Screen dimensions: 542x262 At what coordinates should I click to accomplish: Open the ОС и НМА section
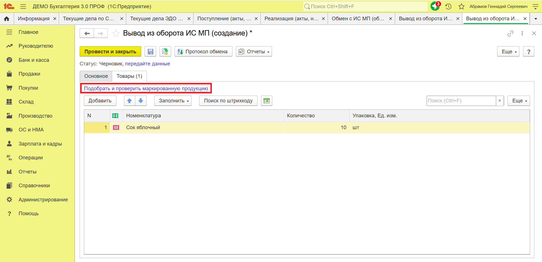click(x=37, y=130)
